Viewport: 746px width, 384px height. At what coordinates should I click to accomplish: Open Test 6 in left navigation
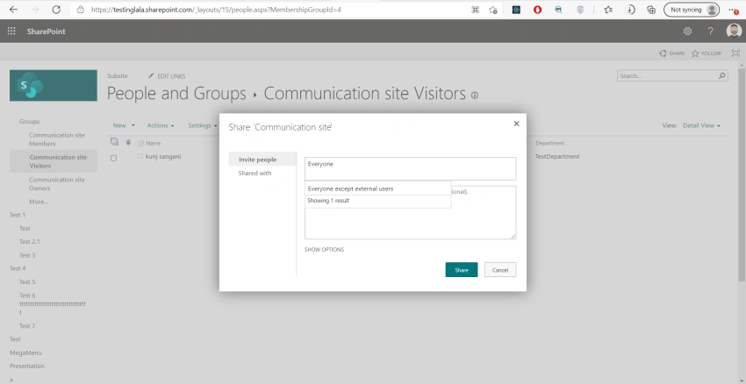[27, 295]
